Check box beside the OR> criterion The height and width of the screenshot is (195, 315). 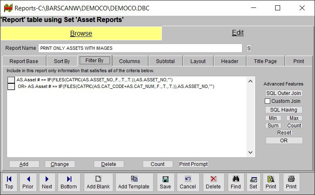click(x=11, y=87)
